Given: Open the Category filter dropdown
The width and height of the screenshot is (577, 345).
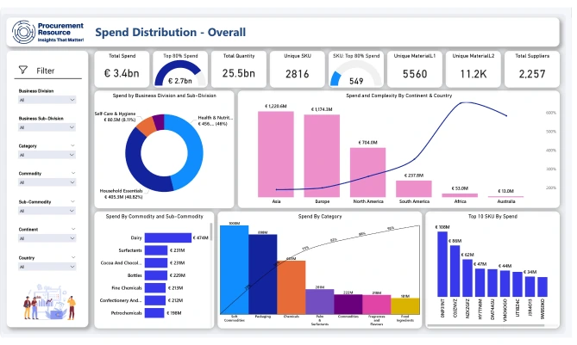Looking at the screenshot, I should tap(49, 157).
